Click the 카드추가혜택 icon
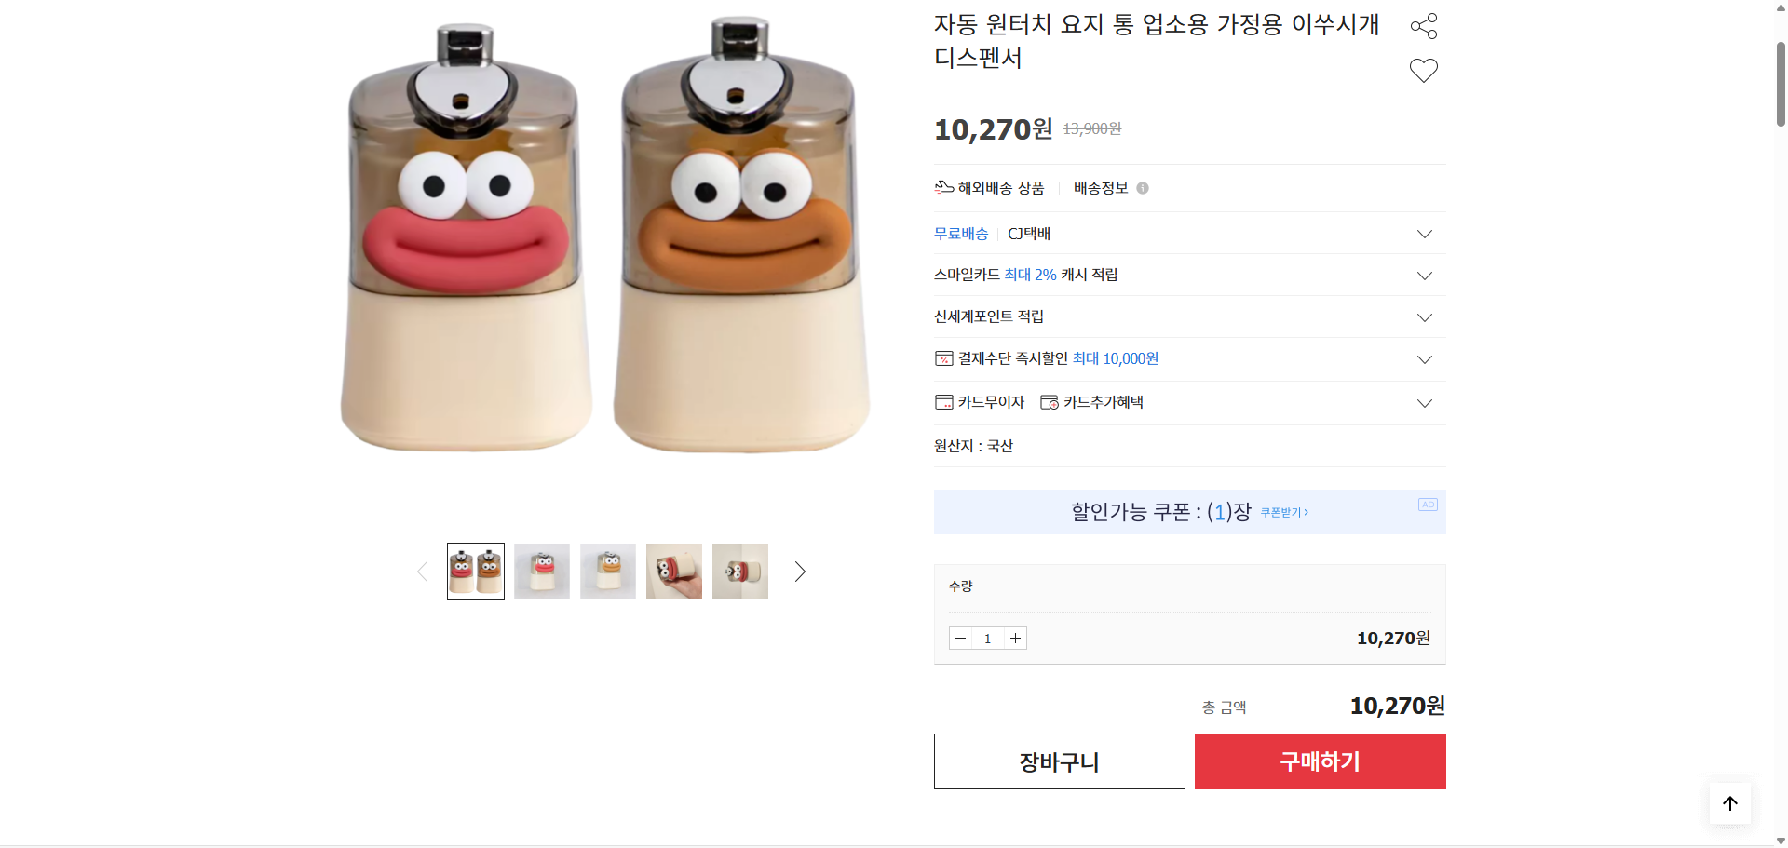 coord(1049,402)
